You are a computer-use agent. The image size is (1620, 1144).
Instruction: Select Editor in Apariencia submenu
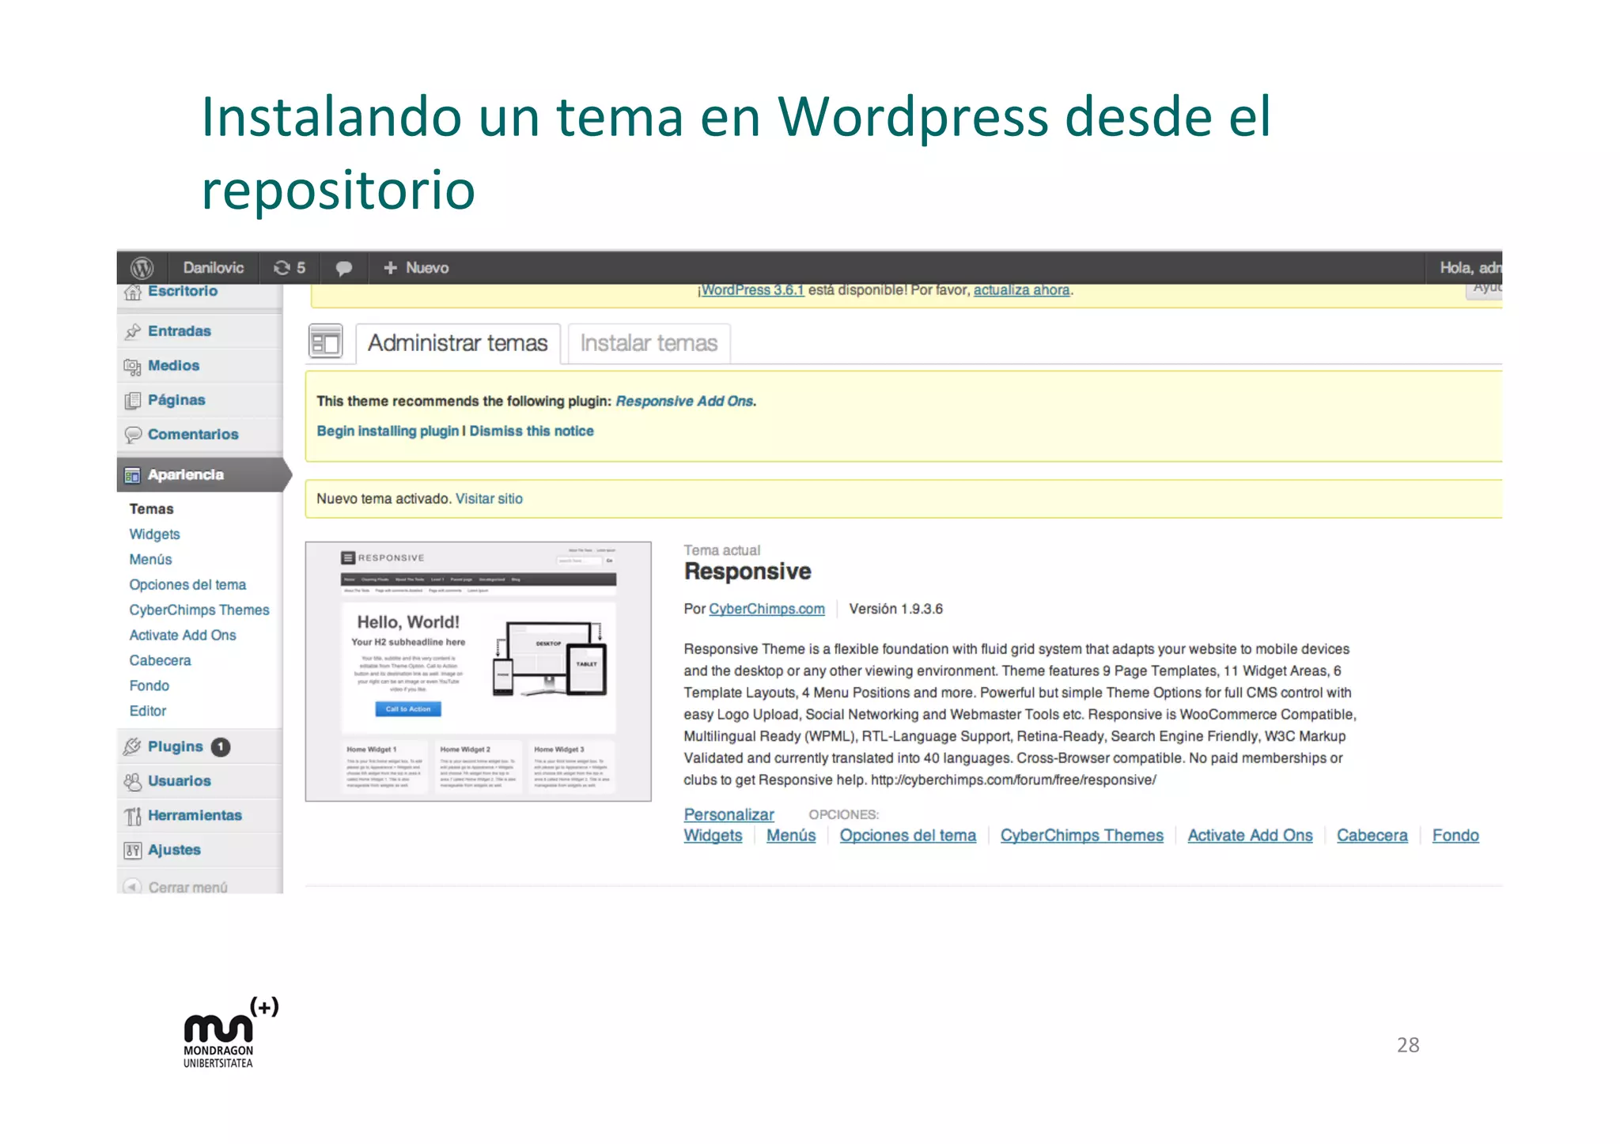(147, 712)
